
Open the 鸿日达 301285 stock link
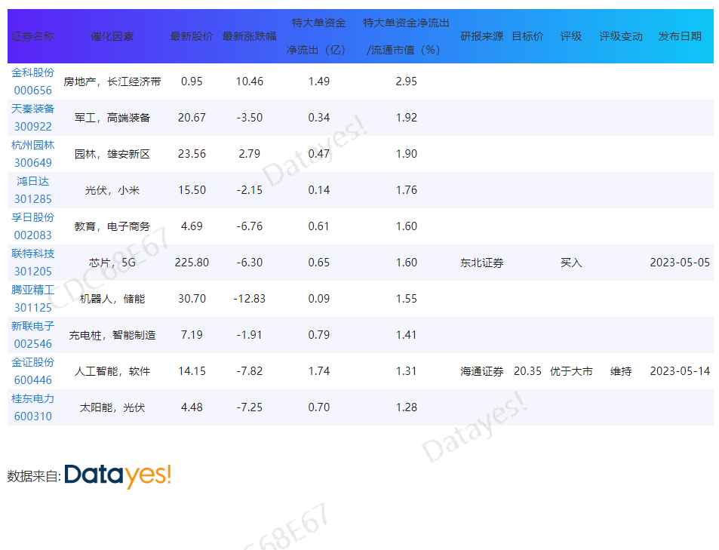(32, 190)
